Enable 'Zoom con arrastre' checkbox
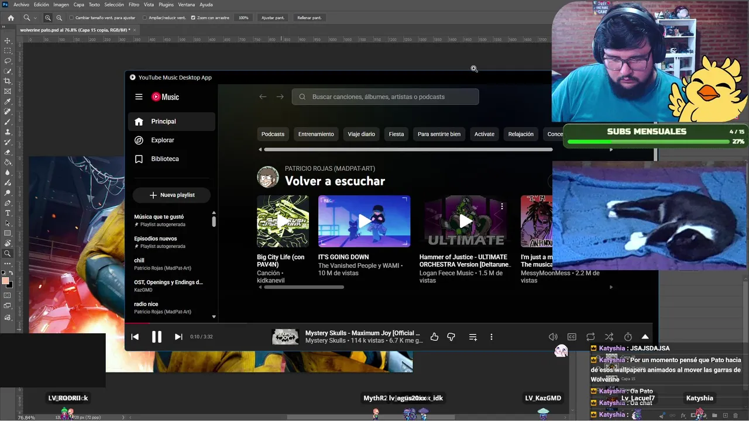 click(193, 18)
